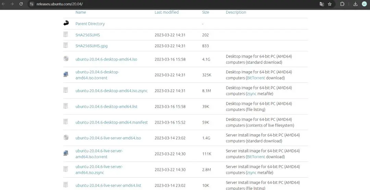The height and width of the screenshot is (190, 370).
Task: Open the ubuntu-20.04.6-desktop-amd64.manifest link
Action: pyautogui.click(x=112, y=122)
